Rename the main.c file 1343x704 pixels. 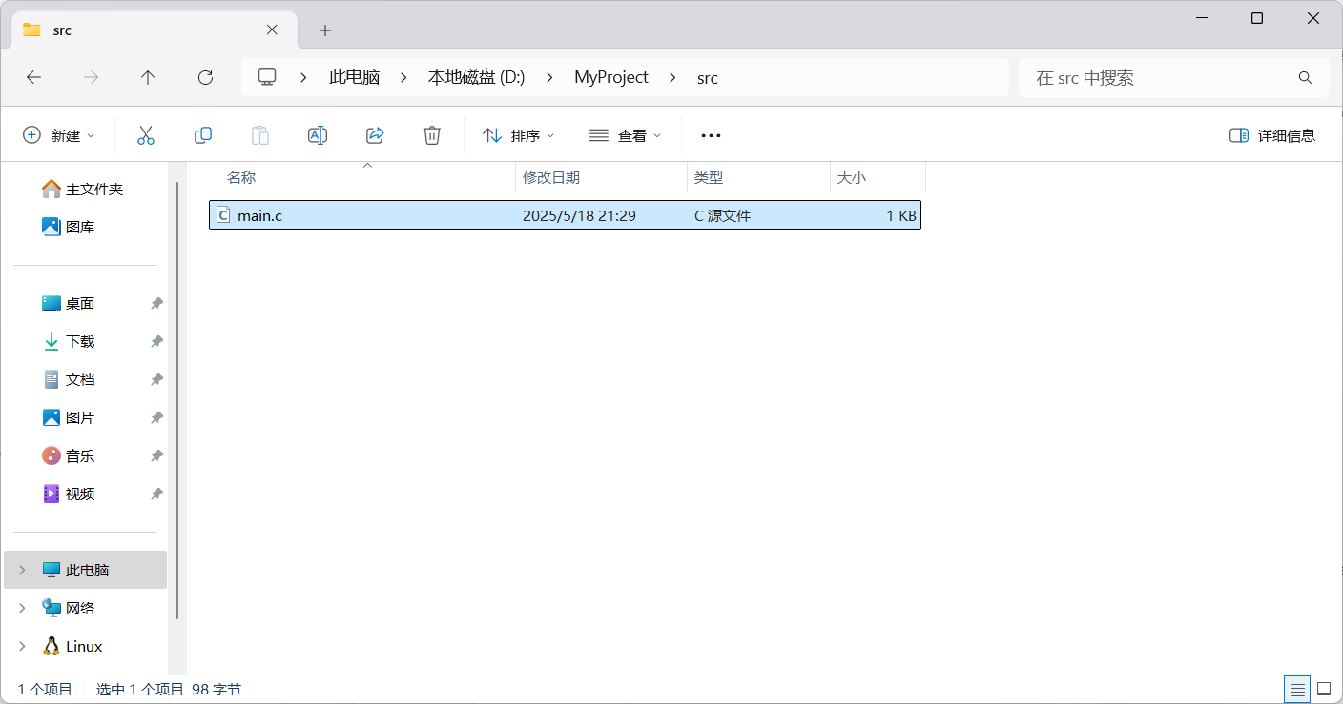point(317,134)
